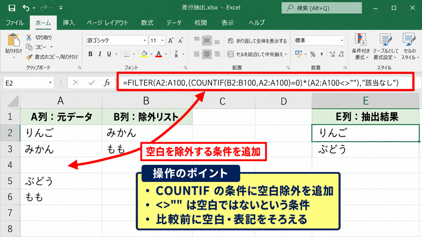Click the decrease decimal icon
Image resolution: width=422 pixels, height=237 pixels.
click(341, 54)
